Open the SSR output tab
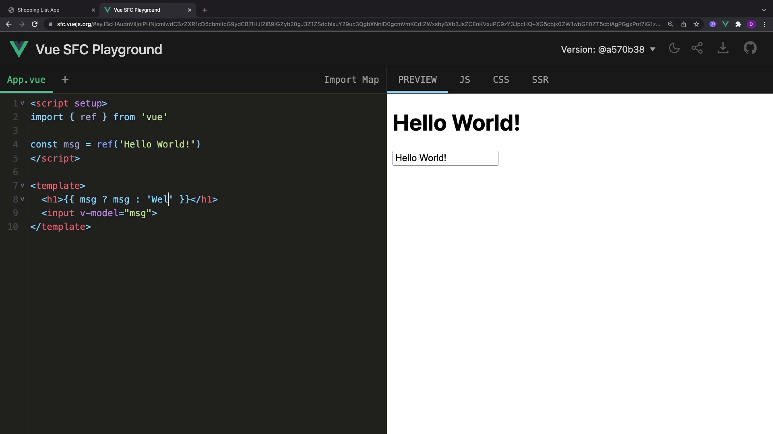 (540, 80)
